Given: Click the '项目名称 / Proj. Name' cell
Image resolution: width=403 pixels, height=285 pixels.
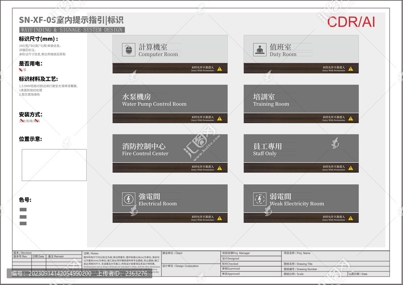Looking at the screenshot, I should (x=336, y=256).
